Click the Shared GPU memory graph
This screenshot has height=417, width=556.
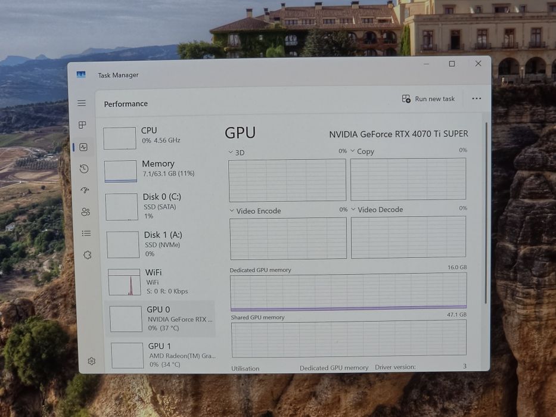[x=349, y=339]
